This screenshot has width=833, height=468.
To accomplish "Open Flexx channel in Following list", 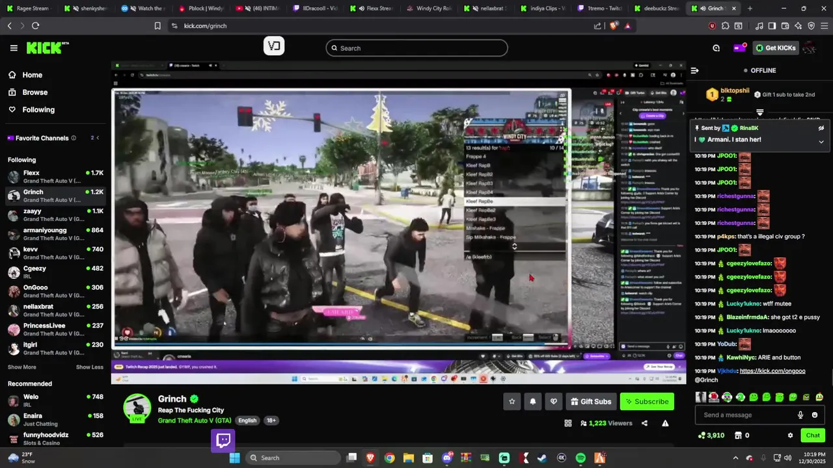I will 55,177.
